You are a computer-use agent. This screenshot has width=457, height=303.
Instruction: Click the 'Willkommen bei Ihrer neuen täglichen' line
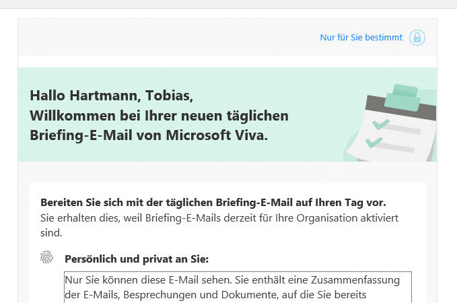tap(159, 115)
